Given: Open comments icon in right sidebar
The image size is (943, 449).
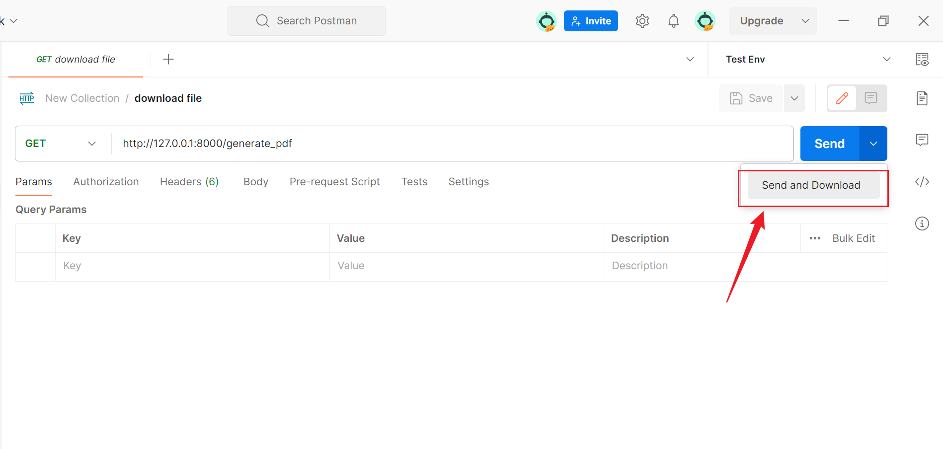Looking at the screenshot, I should click(x=922, y=140).
